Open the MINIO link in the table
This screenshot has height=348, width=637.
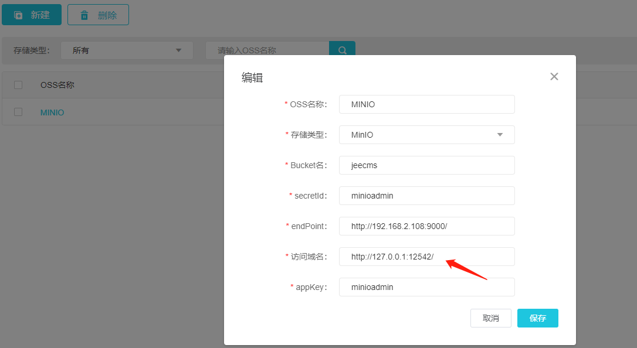(52, 112)
